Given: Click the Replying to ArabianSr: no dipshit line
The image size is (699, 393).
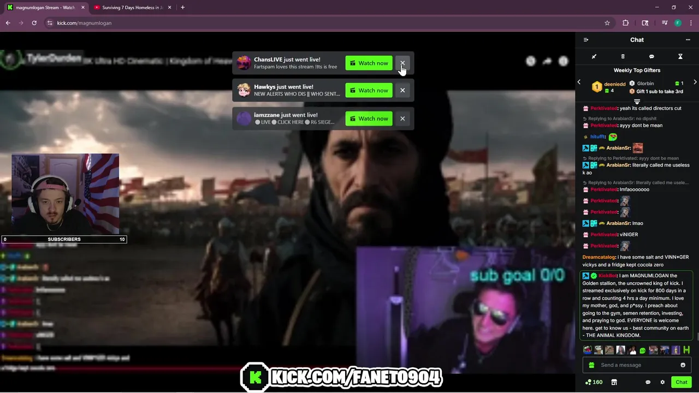Looking at the screenshot, I should point(620,118).
